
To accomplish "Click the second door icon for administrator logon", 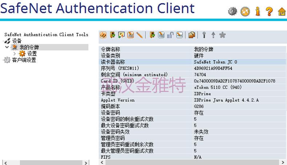I will pyautogui.click(x=152, y=35).
